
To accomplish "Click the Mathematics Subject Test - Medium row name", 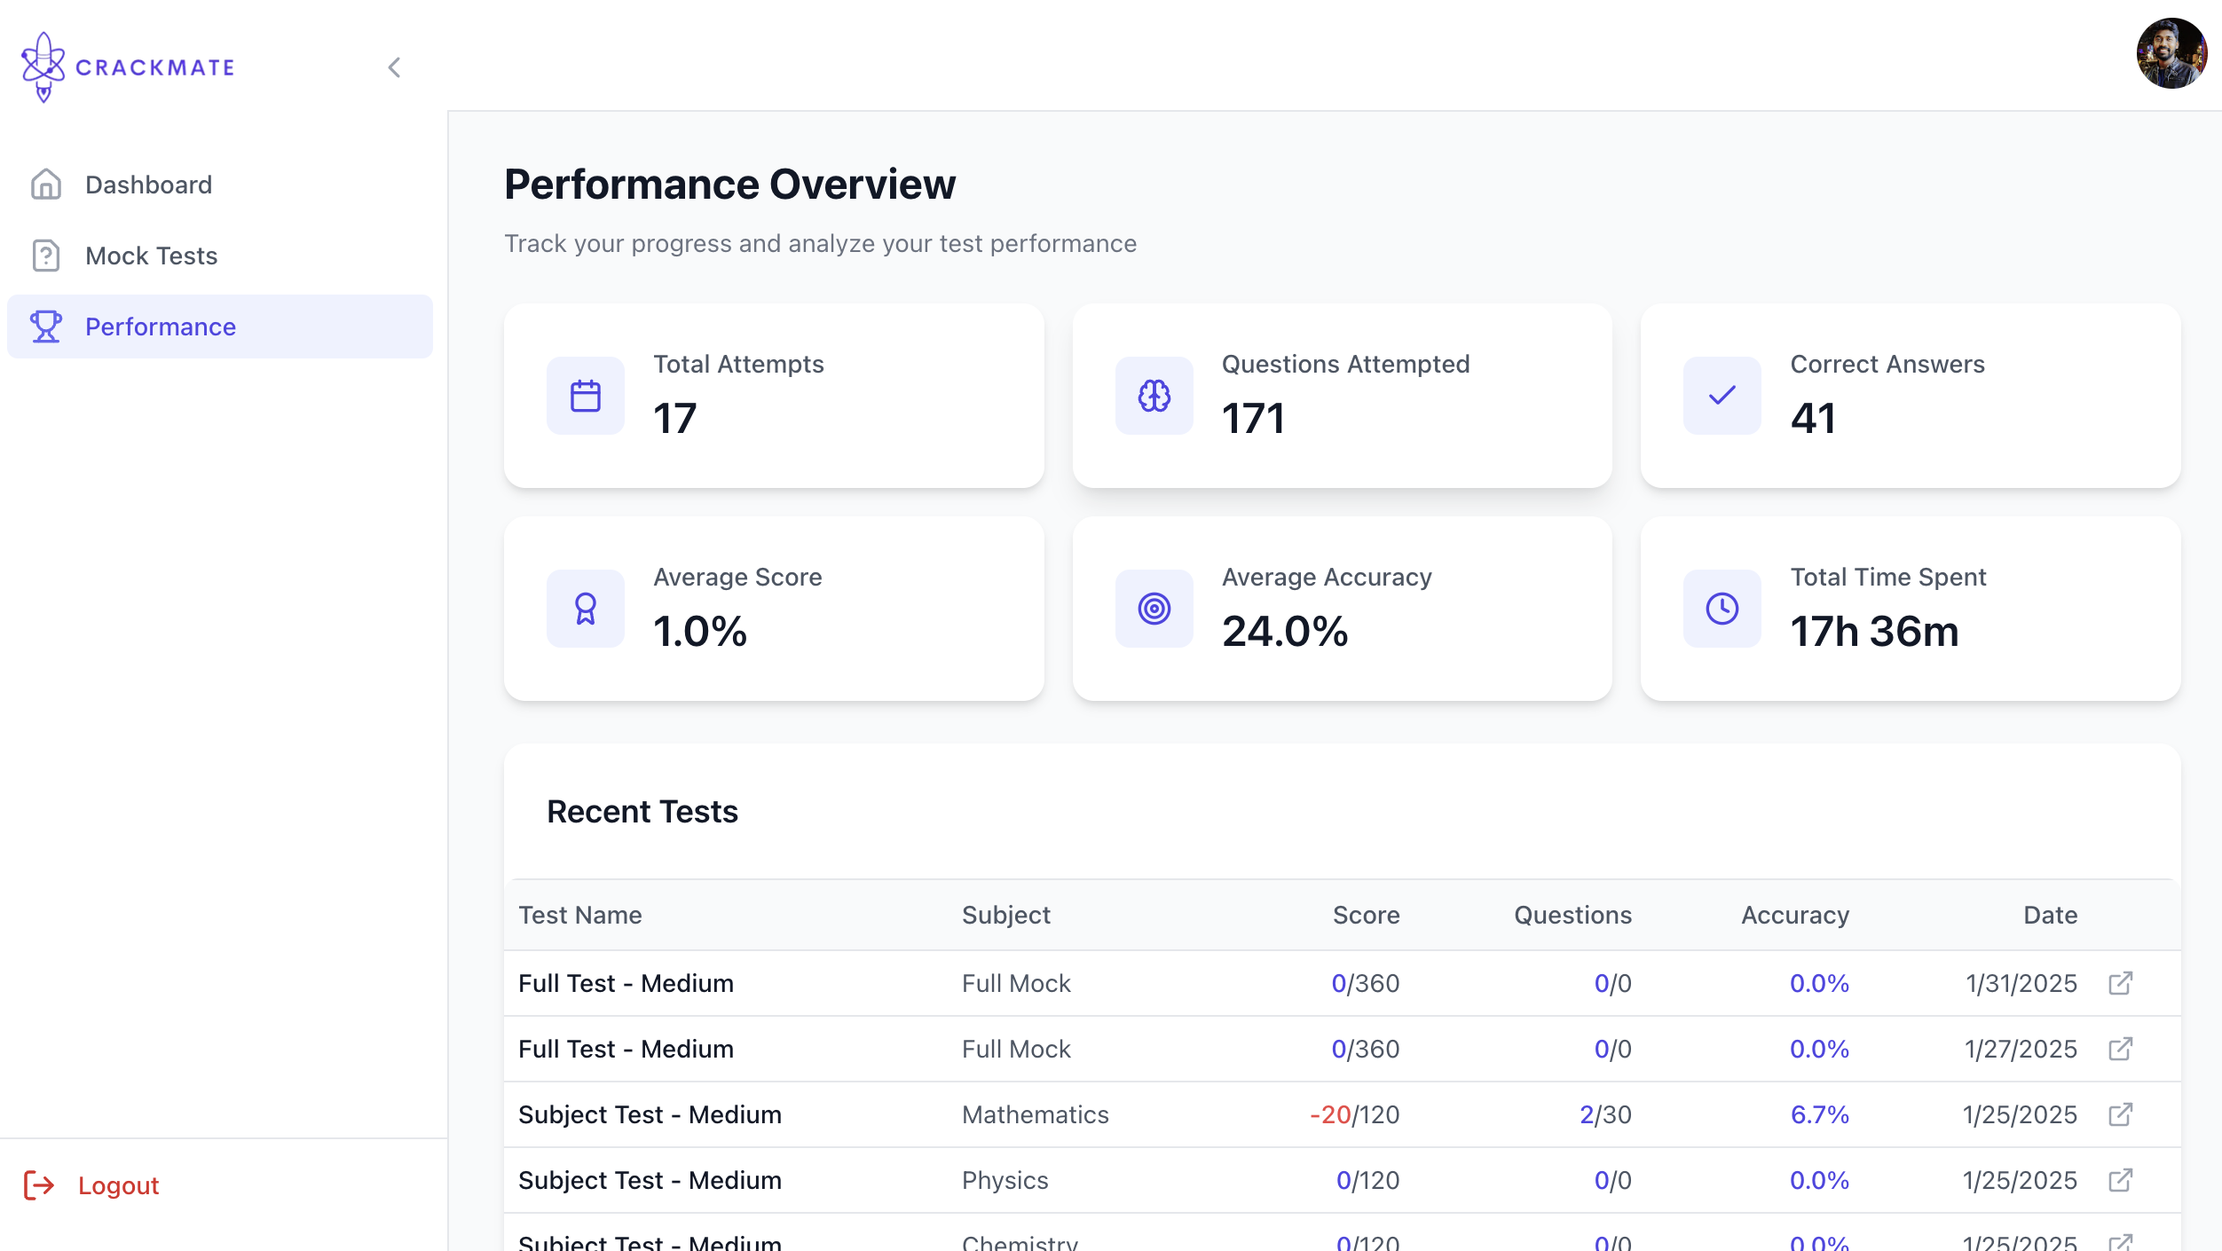I will 650,1114.
